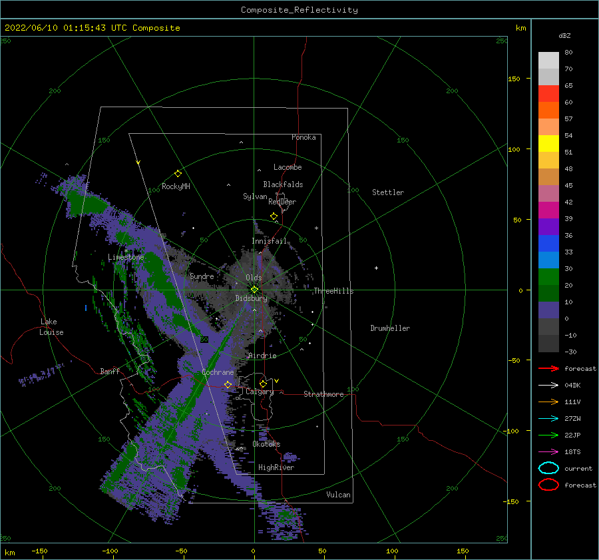599x560 pixels.
Task: Click the green 22JP arrow icon
Action: (548, 435)
